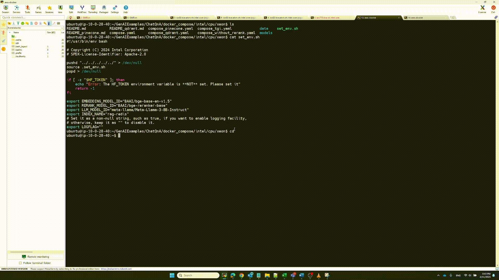
Task: Click the green refresh folder icon
Action: pos(23,23)
